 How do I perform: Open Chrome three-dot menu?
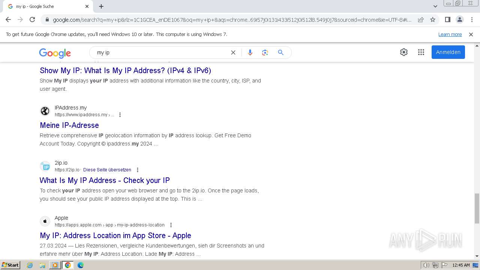[x=472, y=19]
